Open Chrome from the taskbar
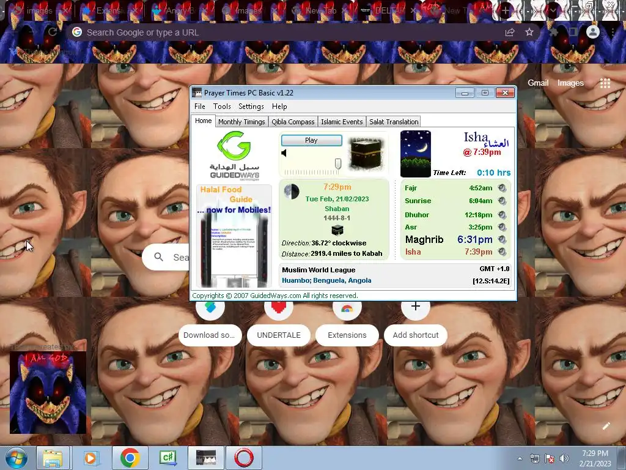 [130, 458]
